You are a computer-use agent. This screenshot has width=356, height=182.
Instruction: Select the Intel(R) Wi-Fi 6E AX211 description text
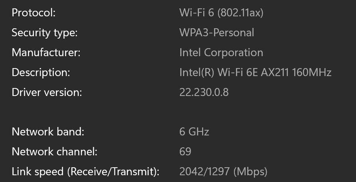(234, 72)
